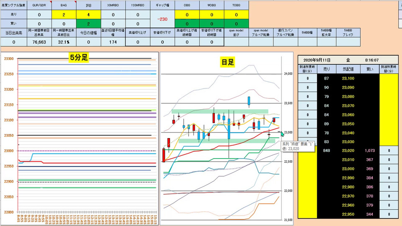Image resolution: width=402 pixels, height=226 pixels.
Task: Click quote price 23,070
Action: tap(348, 105)
